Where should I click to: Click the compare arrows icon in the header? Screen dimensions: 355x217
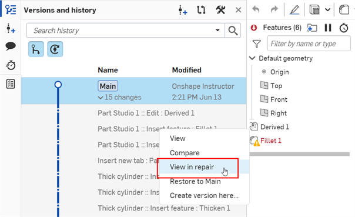(x=201, y=10)
